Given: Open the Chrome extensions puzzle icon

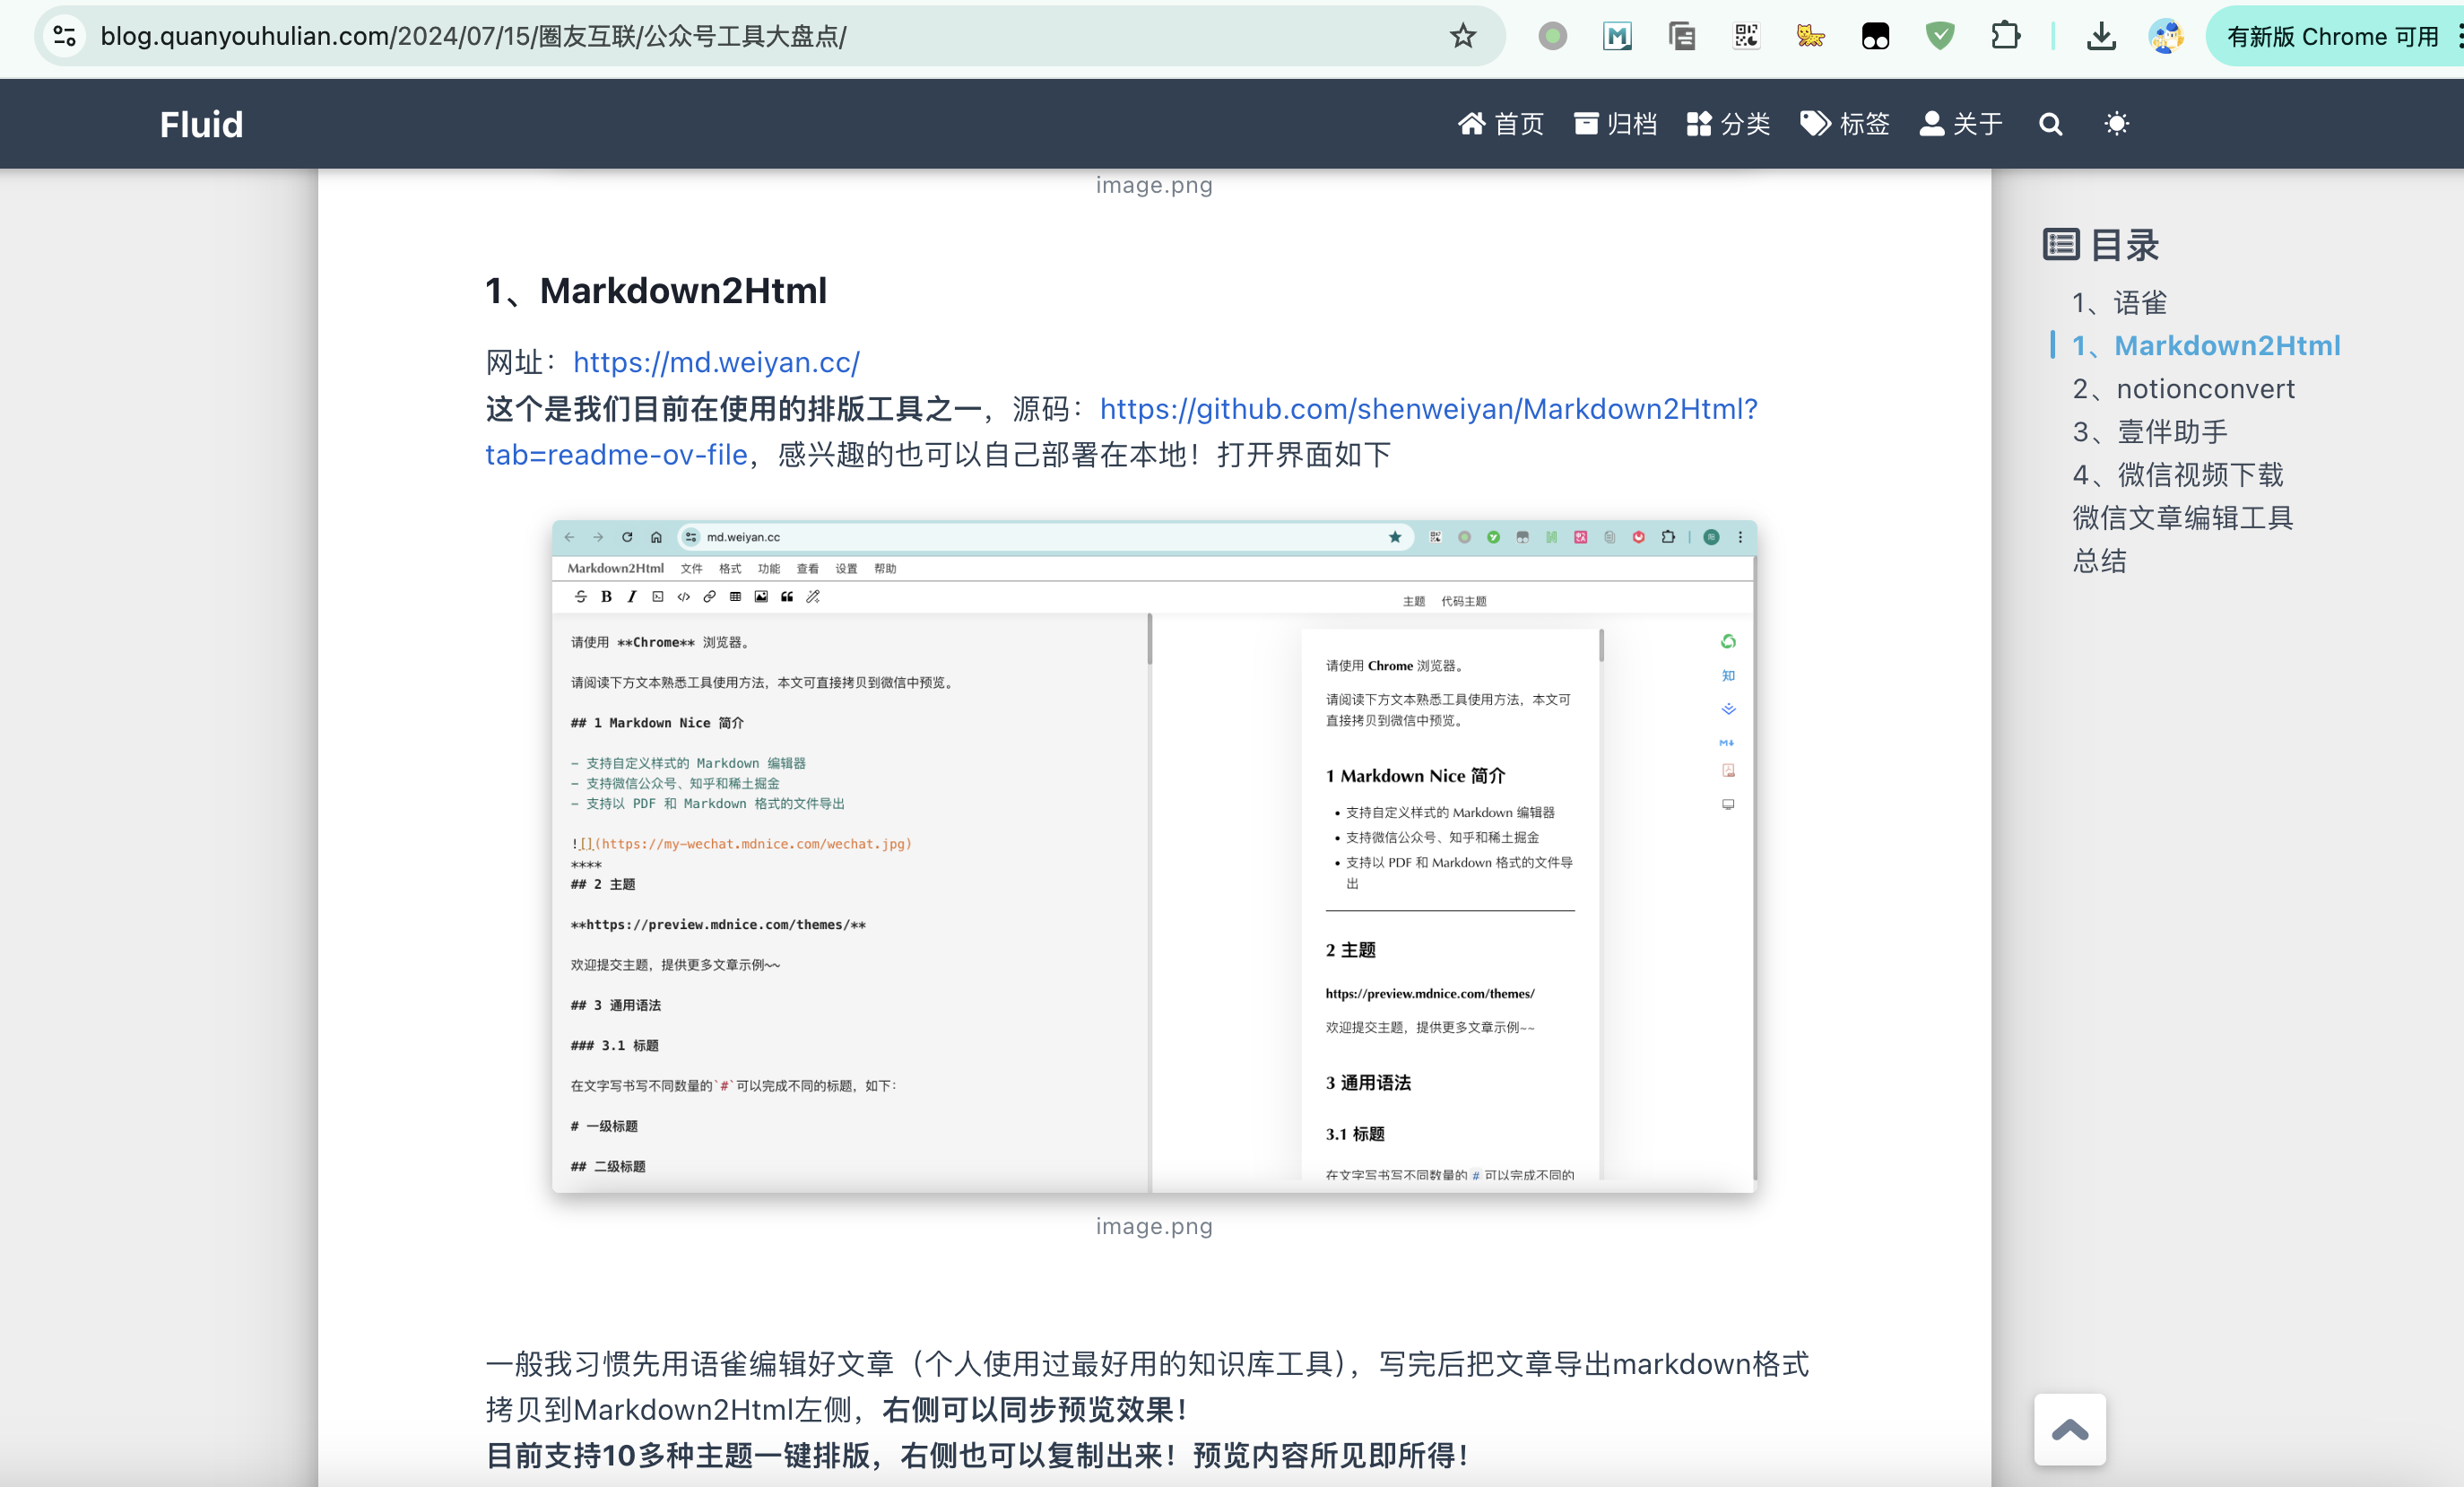Looking at the screenshot, I should [x=2005, y=37].
